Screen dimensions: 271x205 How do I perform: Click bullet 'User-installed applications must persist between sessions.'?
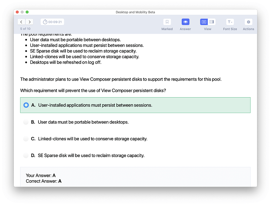87,45
